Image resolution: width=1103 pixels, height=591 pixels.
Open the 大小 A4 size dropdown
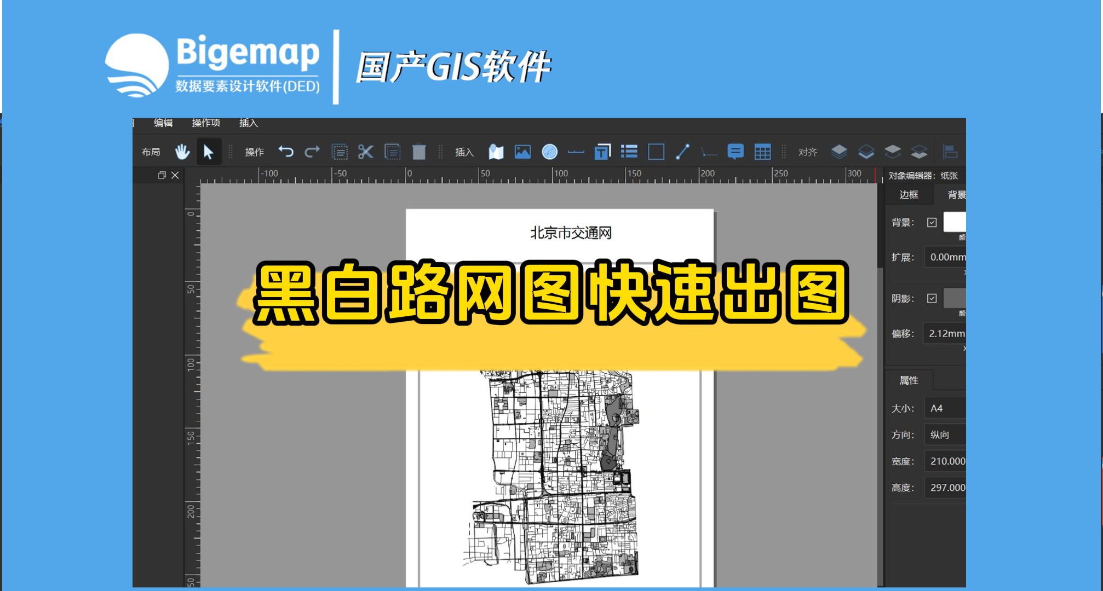click(945, 408)
